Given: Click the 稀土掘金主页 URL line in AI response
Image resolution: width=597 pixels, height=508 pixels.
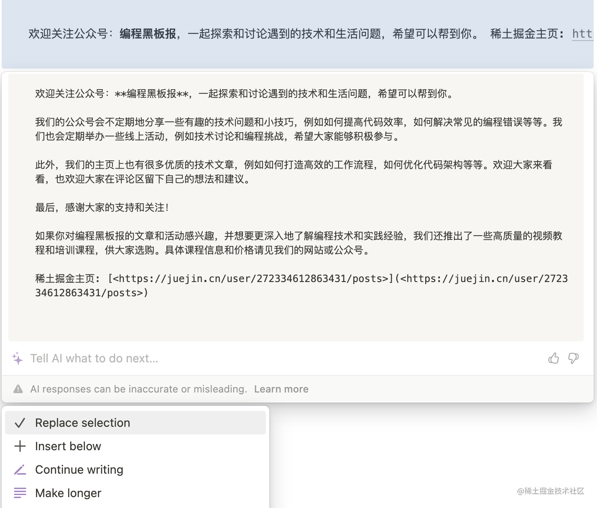Looking at the screenshot, I should pyautogui.click(x=301, y=286).
